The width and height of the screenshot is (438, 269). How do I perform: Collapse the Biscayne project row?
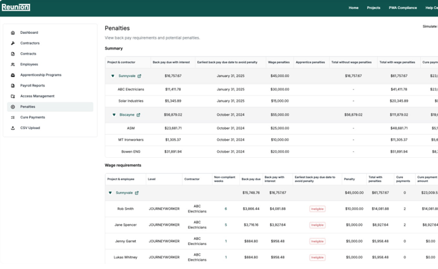point(114,115)
